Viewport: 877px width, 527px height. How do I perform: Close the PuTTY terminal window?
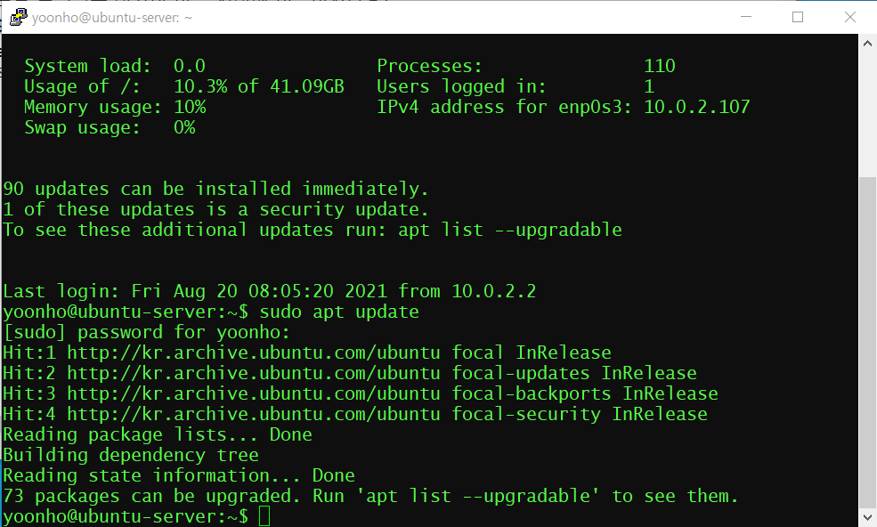point(849,17)
